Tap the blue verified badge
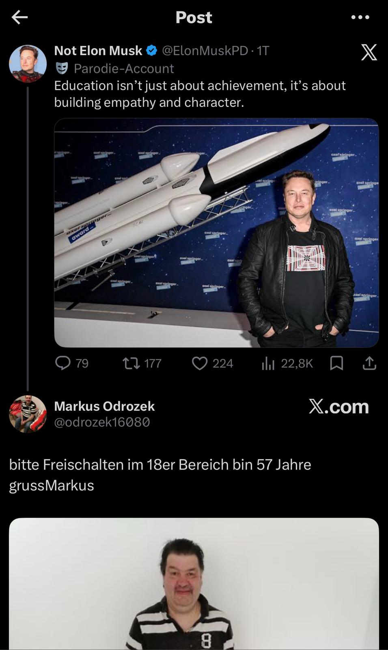 (152, 50)
